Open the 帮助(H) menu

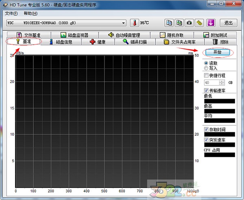pos(30,13)
